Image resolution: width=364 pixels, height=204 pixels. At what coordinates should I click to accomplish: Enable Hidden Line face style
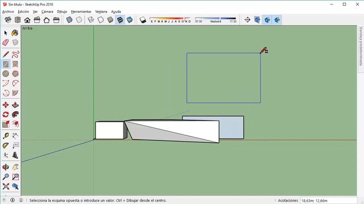pyautogui.click(x=101, y=20)
